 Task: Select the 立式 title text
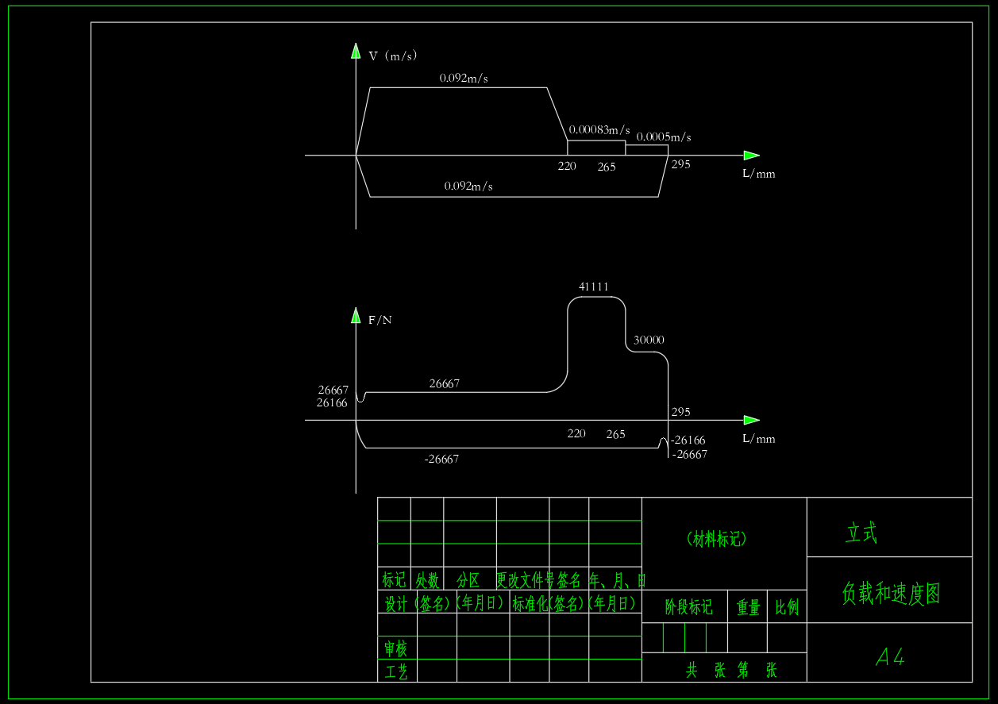(861, 533)
